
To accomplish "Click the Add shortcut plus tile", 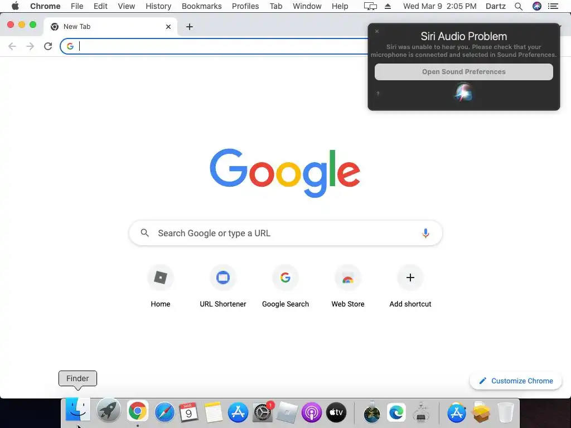I will 410,287.
